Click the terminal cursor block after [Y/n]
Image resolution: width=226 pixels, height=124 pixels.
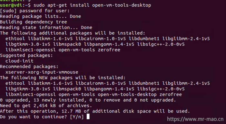88,117
